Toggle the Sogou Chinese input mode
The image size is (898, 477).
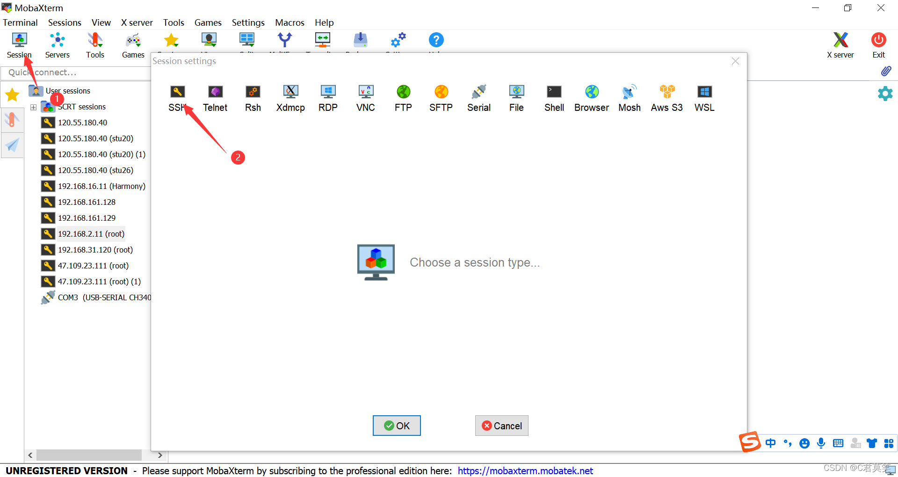pos(770,443)
